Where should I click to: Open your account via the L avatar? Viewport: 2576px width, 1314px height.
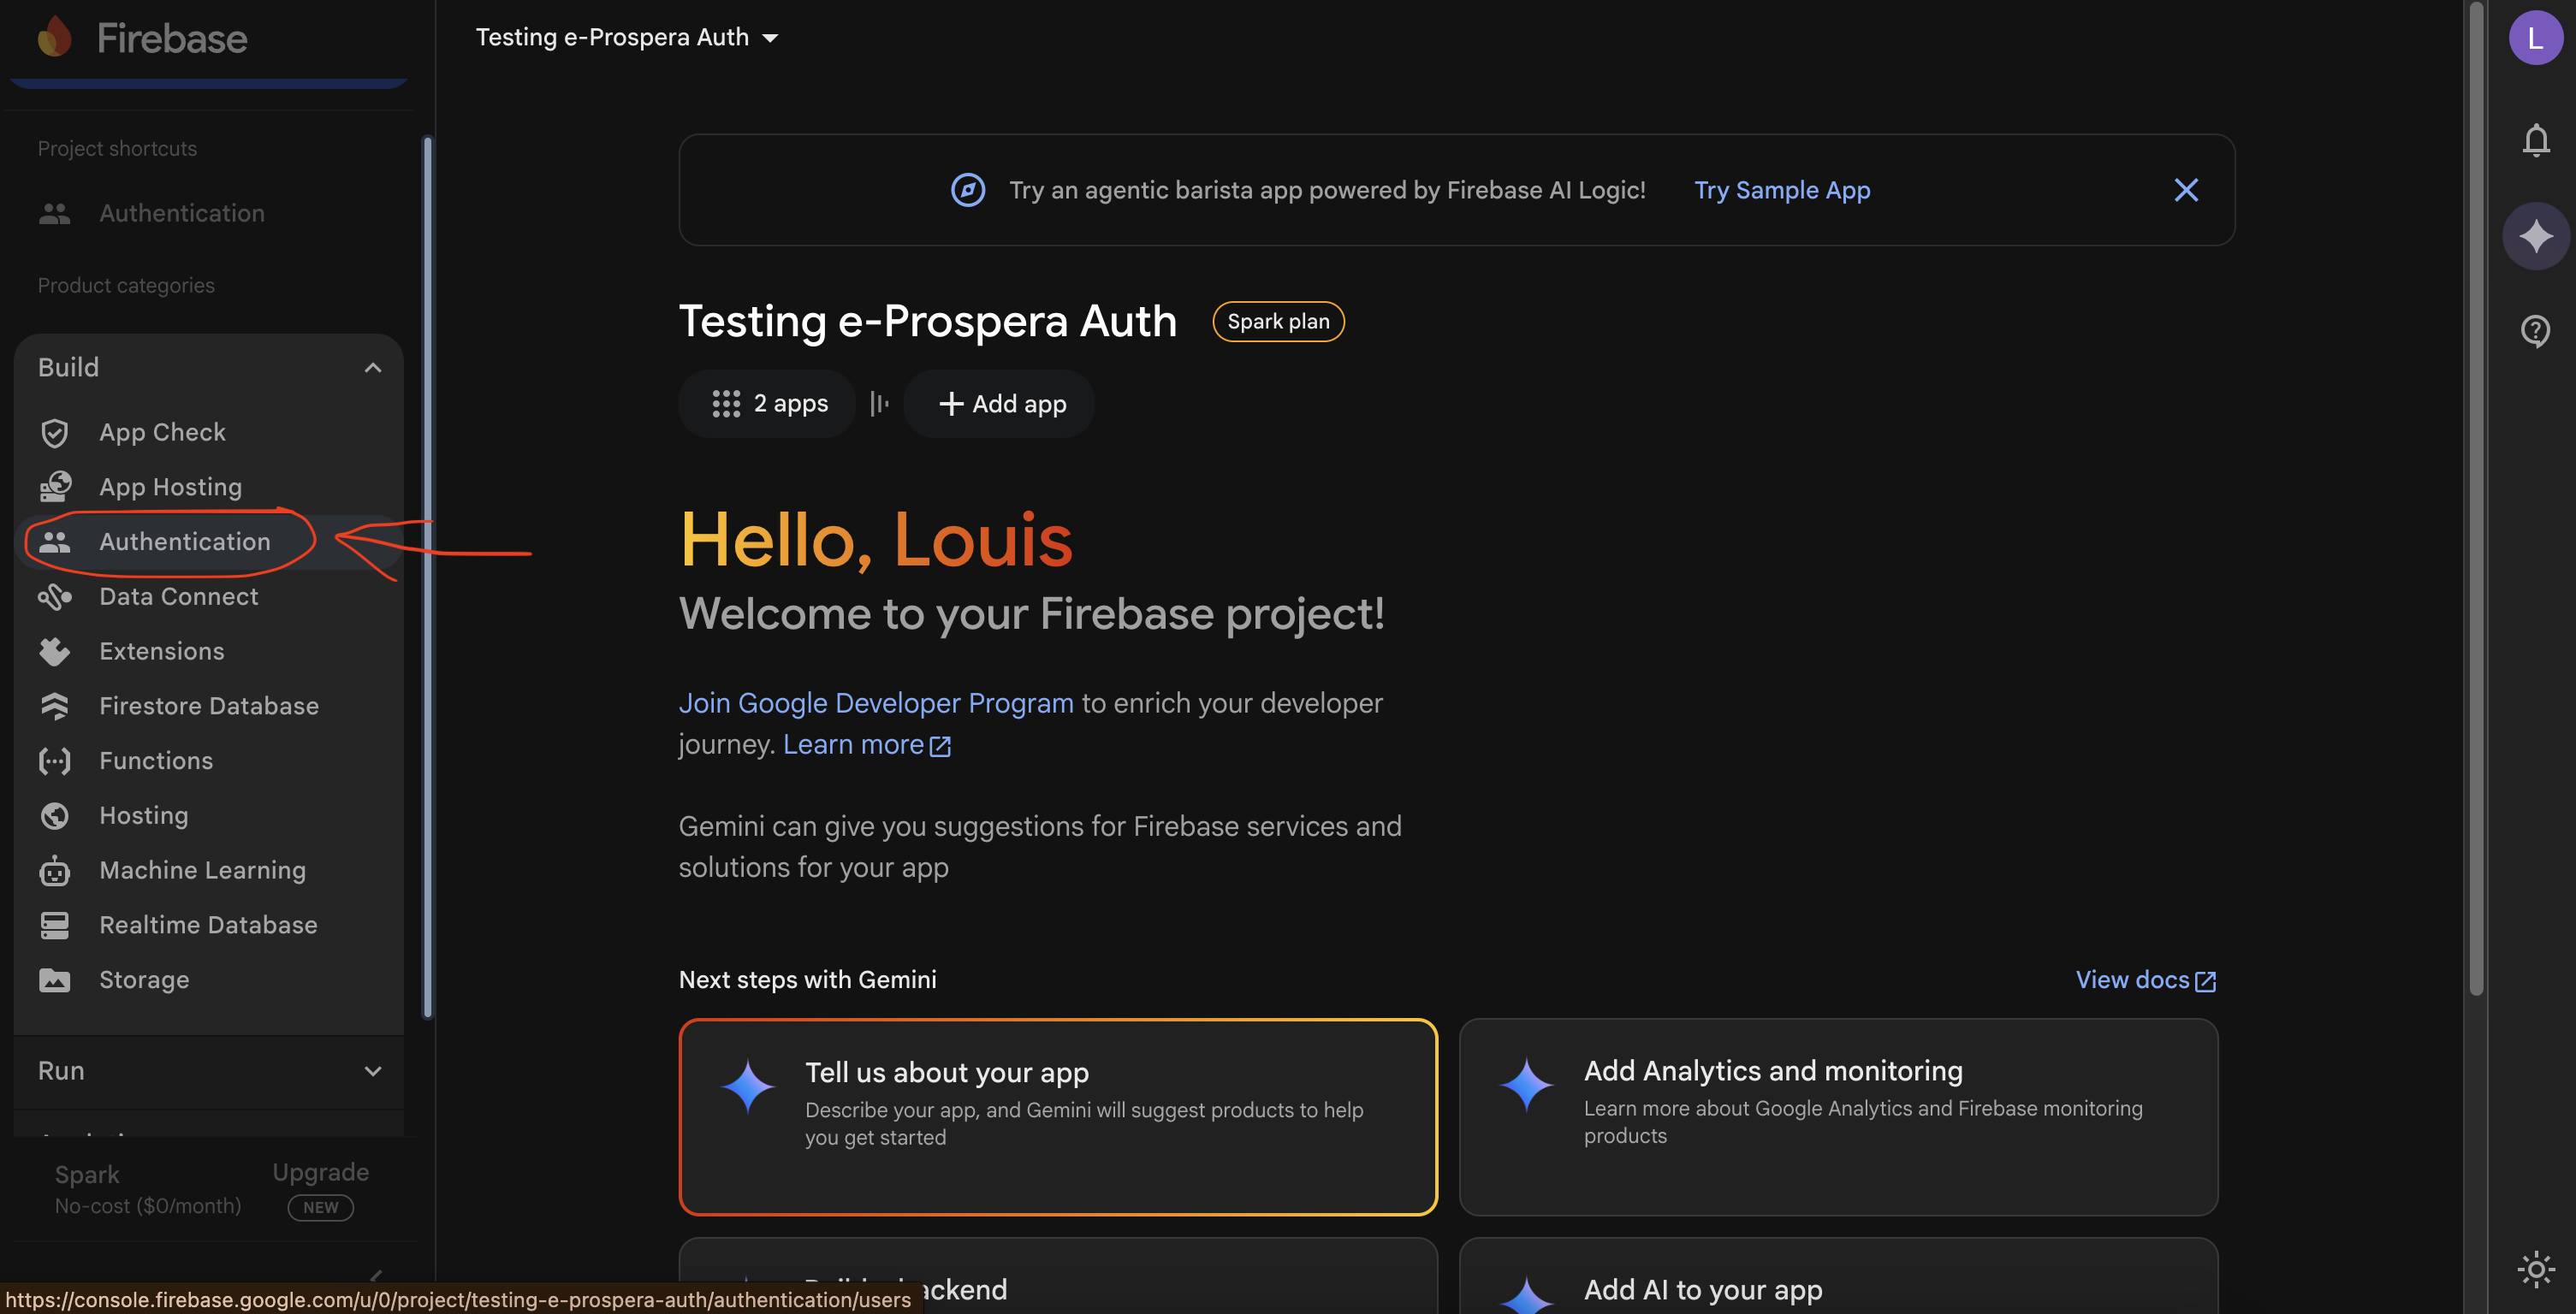coord(2535,37)
